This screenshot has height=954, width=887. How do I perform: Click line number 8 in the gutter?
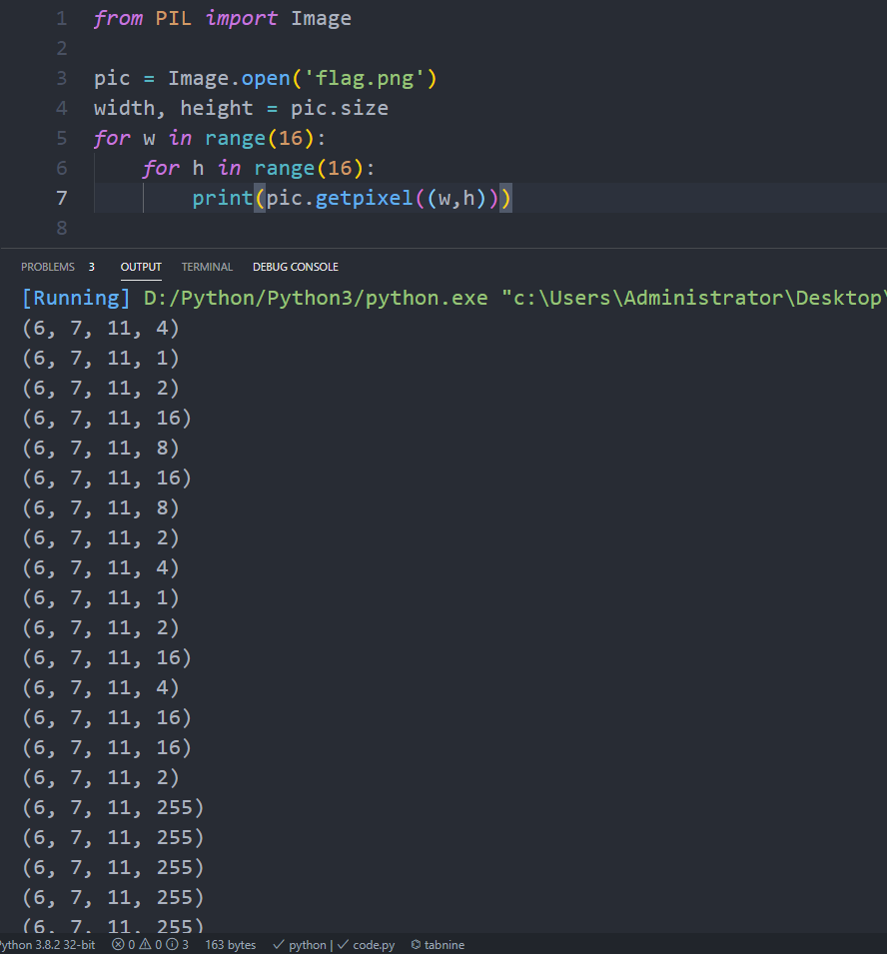pyautogui.click(x=62, y=228)
